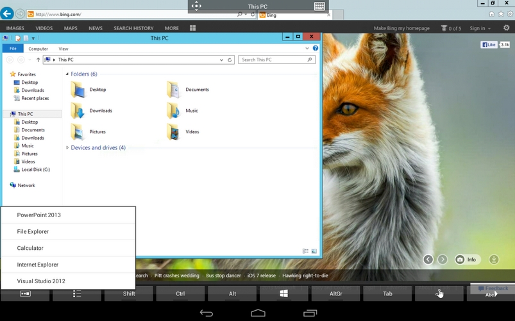This screenshot has width=515, height=321.
Task: Switch to the Computer ribbon tab
Action: pyautogui.click(x=38, y=49)
